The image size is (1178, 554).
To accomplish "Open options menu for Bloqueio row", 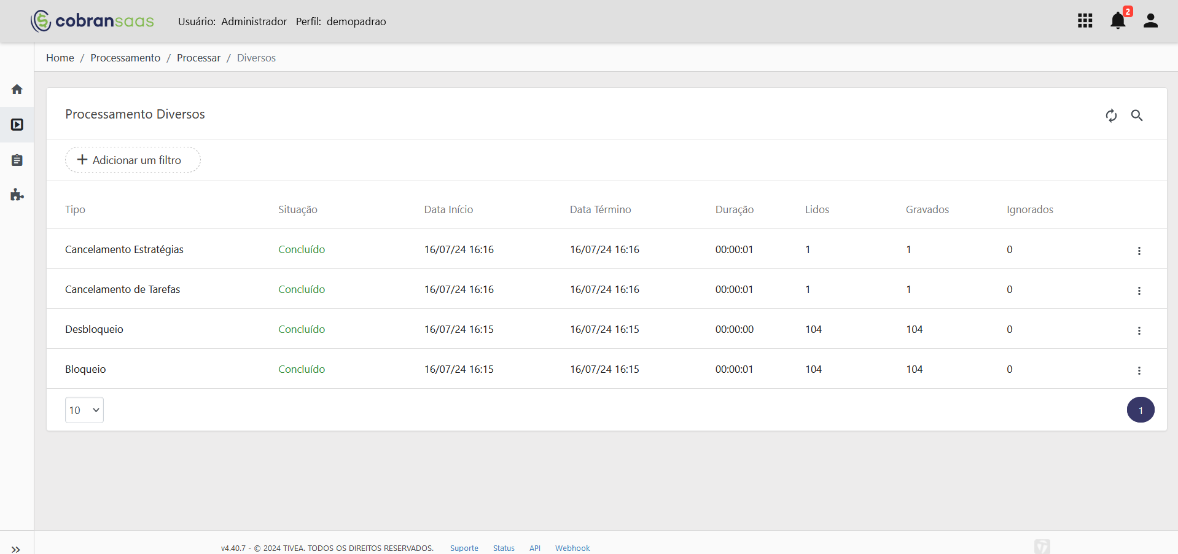I will 1139,370.
